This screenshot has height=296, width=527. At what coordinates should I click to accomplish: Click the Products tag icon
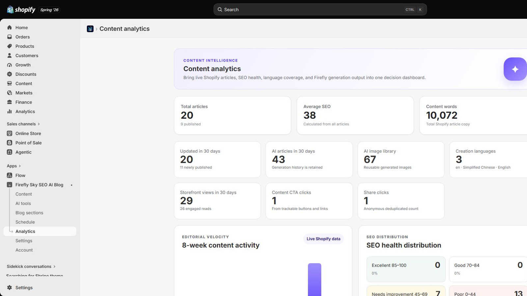pos(10,46)
